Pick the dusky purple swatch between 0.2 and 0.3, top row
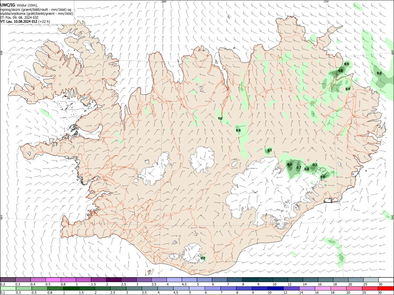Viewport: 394px width, 295px height. click(x=8, y=280)
